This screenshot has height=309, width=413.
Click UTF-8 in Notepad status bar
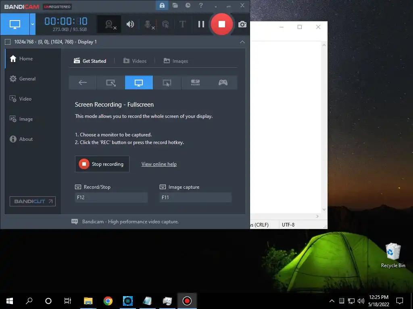tap(288, 225)
